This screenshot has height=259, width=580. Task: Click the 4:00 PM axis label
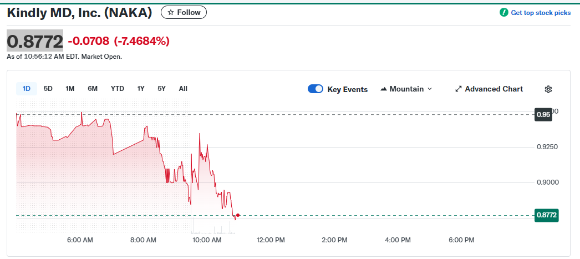[398, 240]
